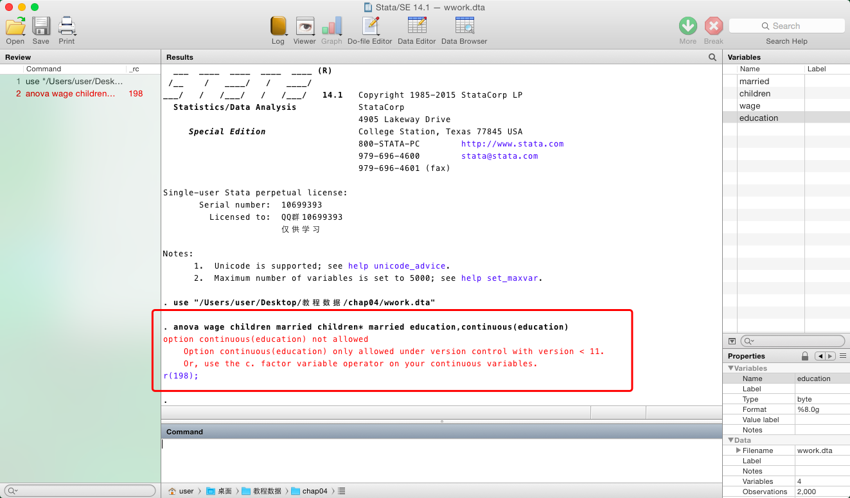Select the children variable
Screen dimensions: 850x498
point(754,94)
